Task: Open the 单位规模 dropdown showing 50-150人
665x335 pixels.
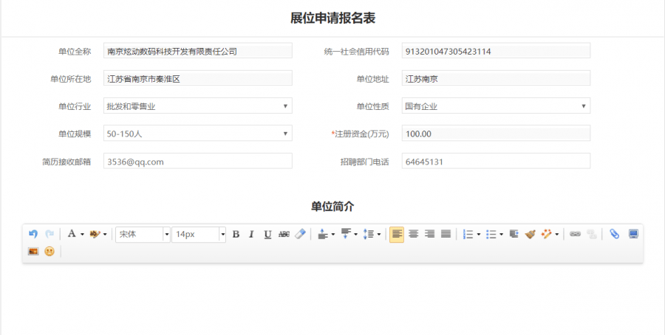Action: (x=197, y=134)
